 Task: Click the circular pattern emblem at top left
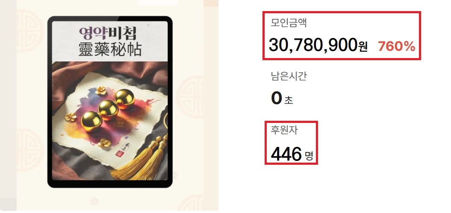tap(30, 31)
